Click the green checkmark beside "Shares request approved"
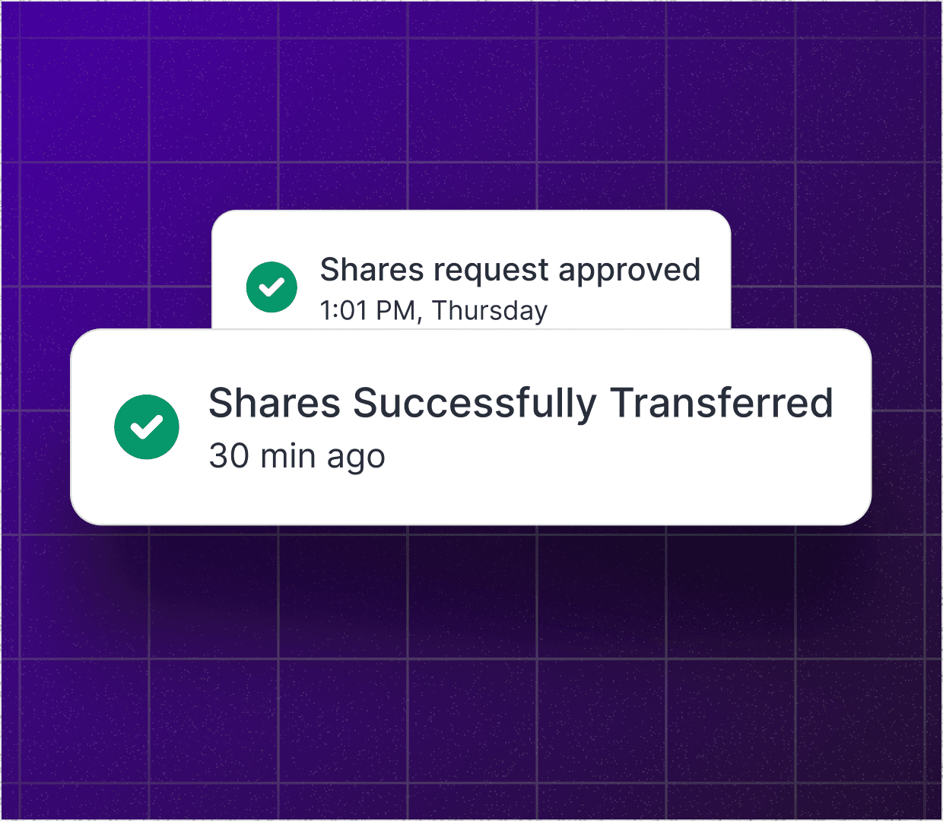The width and height of the screenshot is (943, 821). pyautogui.click(x=271, y=287)
